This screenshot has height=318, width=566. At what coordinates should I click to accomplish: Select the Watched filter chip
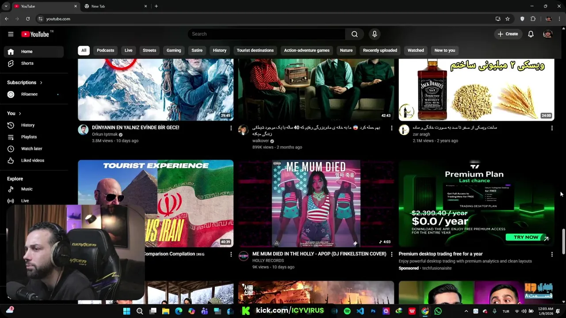416,50
